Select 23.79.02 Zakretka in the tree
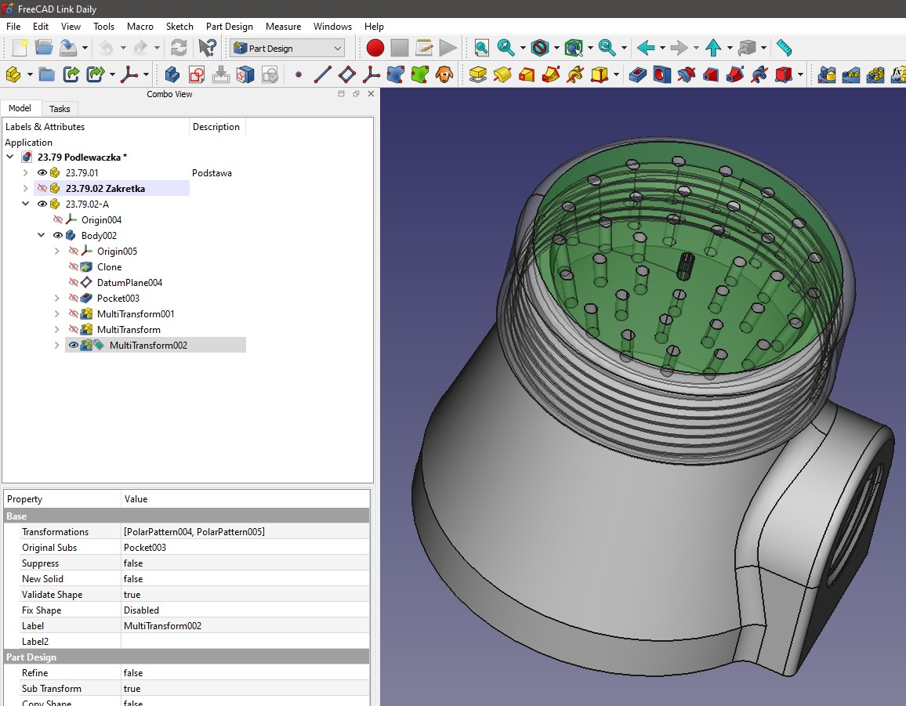Viewport: 906px width, 706px height. pyautogui.click(x=105, y=188)
